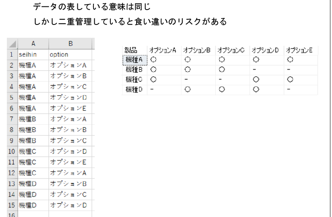Click the 製品 matrix header cell
This screenshot has height=217, width=332.
coord(135,50)
